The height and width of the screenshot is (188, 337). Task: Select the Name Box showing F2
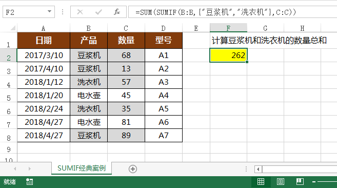pos(29,12)
